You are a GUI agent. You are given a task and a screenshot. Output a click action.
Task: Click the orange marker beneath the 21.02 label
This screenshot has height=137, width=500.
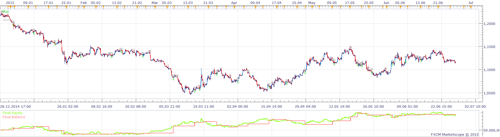click(137, 7)
